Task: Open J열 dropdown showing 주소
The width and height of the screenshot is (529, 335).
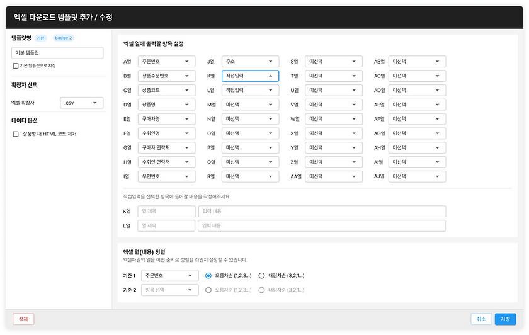Action: tap(251, 62)
